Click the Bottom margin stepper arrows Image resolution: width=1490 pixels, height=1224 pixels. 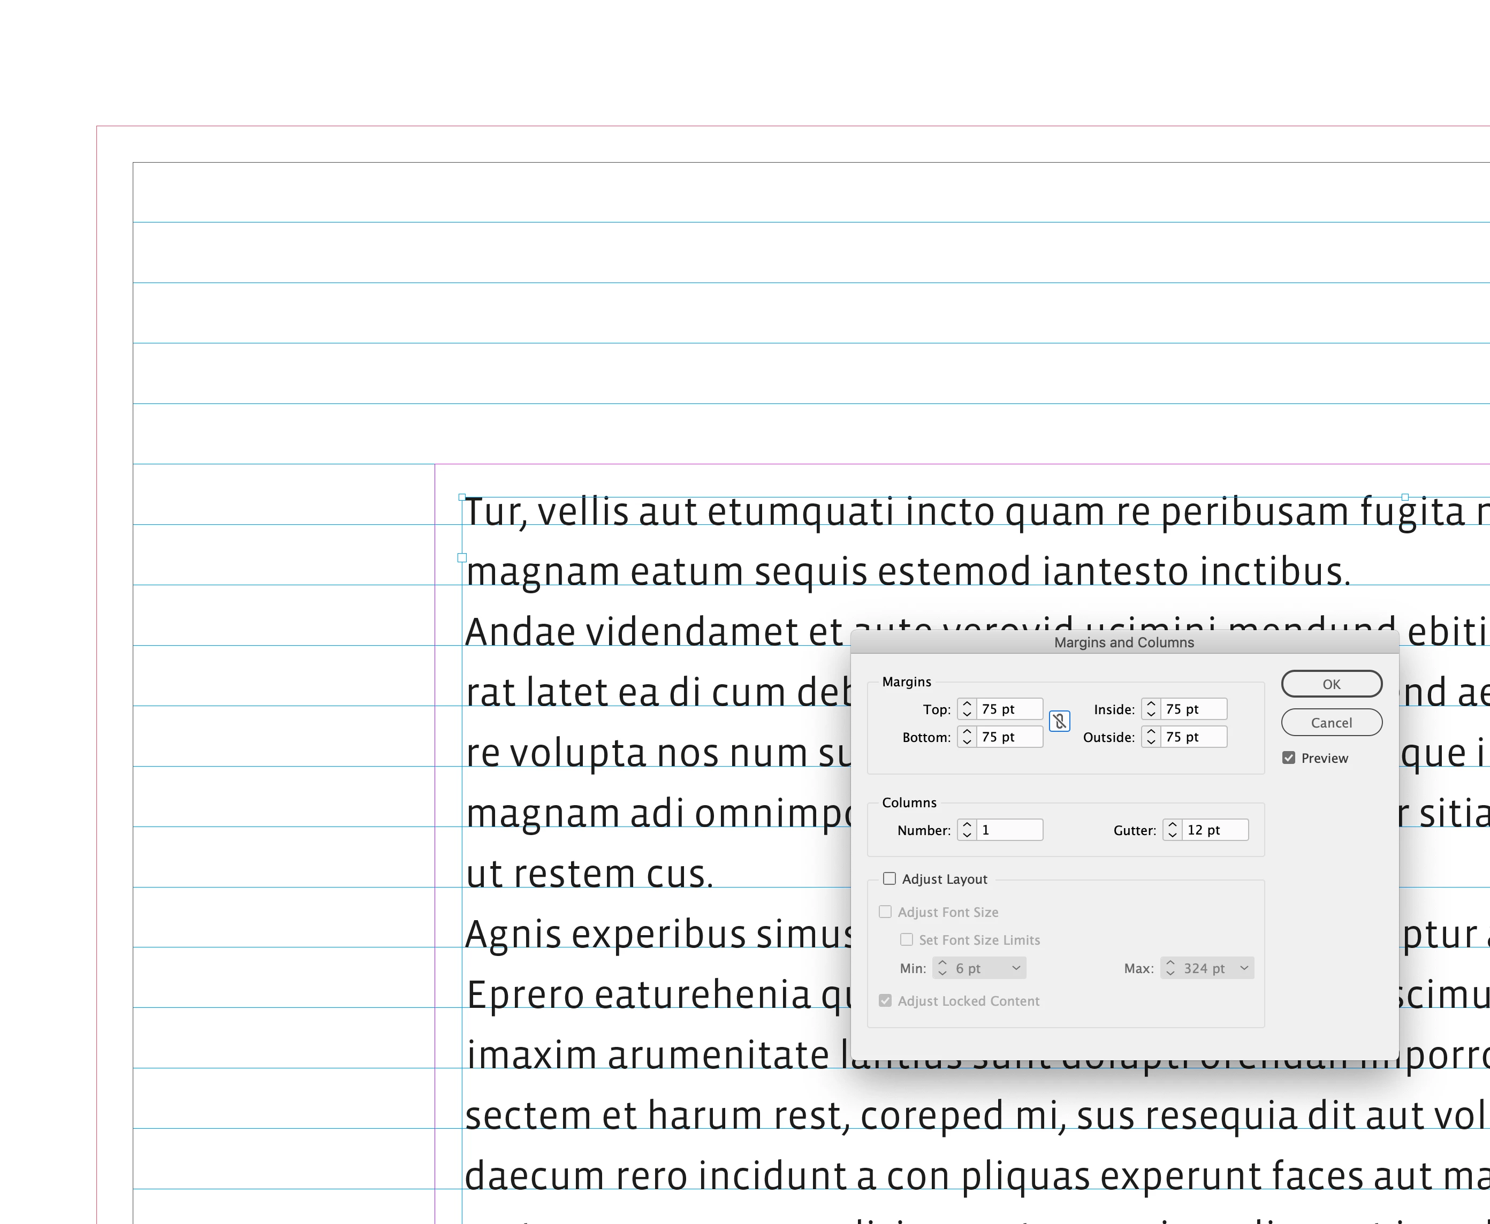coord(967,737)
